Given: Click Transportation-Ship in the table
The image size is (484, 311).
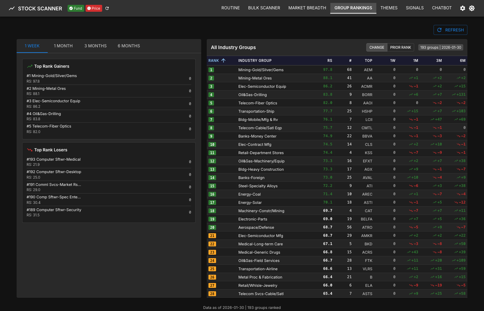Looking at the screenshot, I should [x=256, y=111].
